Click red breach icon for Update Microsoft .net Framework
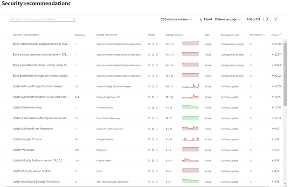291x187 pixels. [153, 129]
